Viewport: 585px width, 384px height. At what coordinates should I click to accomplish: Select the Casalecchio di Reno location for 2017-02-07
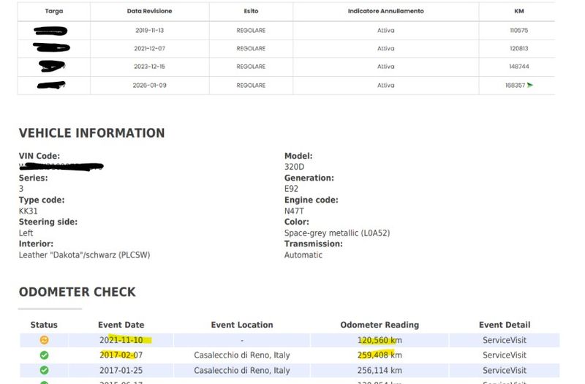click(x=242, y=355)
